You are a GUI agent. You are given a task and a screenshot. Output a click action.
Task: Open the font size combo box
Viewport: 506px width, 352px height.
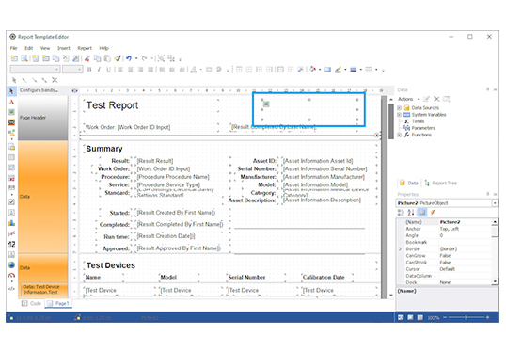click(72, 69)
